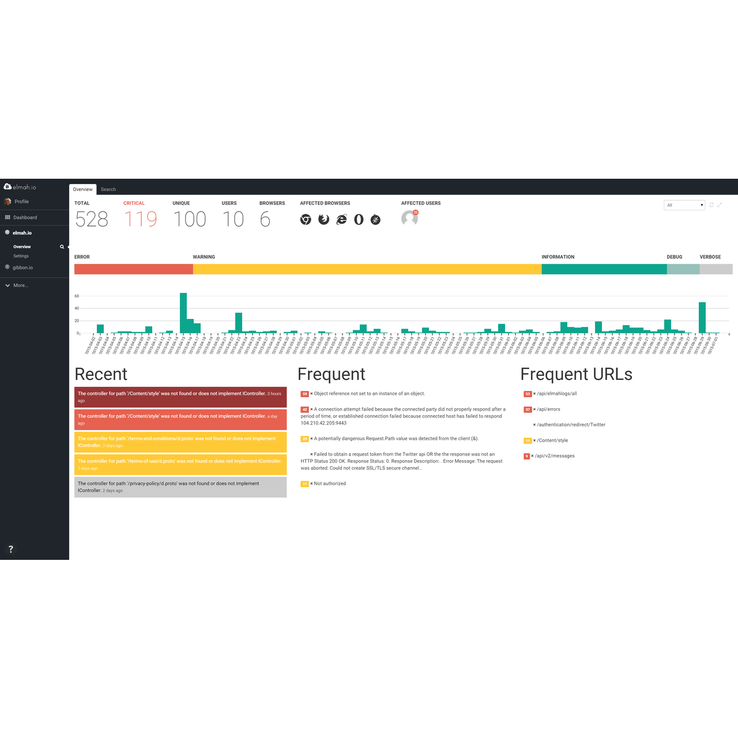The width and height of the screenshot is (738, 738).
Task: Select the Overview tab
Action: tap(82, 189)
